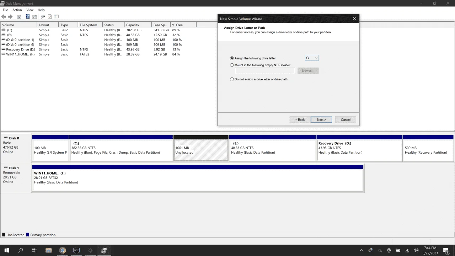The height and width of the screenshot is (256, 455).
Task: Select the Recovery Drive (D:) row in list
Action: 98,49
